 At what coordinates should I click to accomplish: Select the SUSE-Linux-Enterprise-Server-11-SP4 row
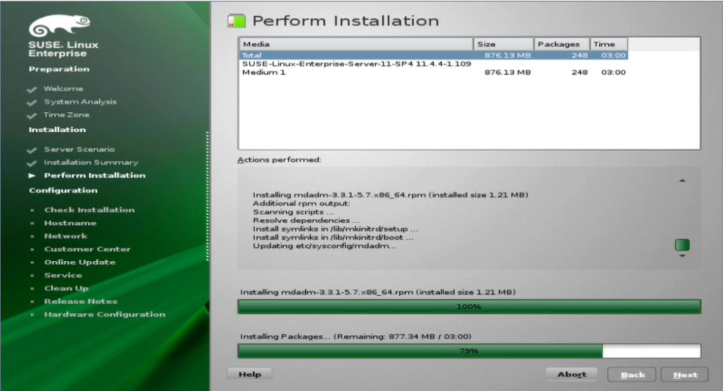click(x=433, y=63)
